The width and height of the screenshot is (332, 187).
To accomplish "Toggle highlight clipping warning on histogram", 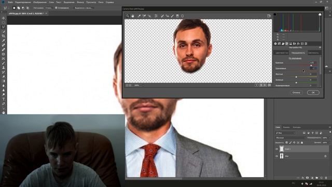I will click(x=320, y=15).
